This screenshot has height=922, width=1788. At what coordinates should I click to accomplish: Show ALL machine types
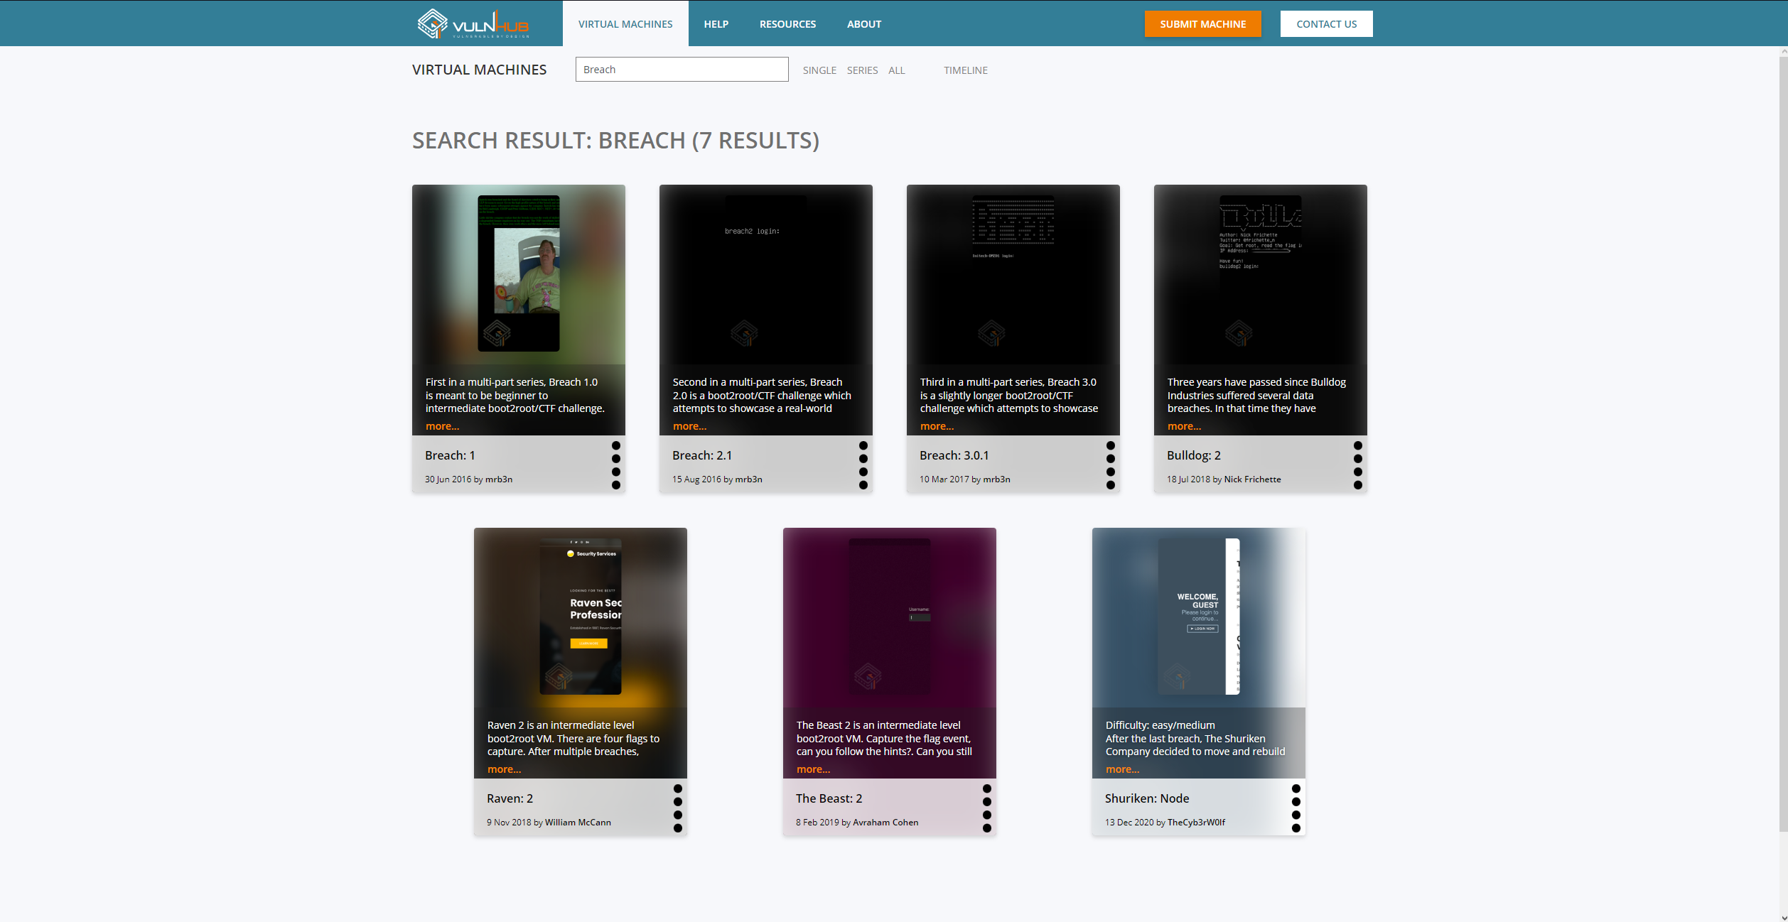896,70
